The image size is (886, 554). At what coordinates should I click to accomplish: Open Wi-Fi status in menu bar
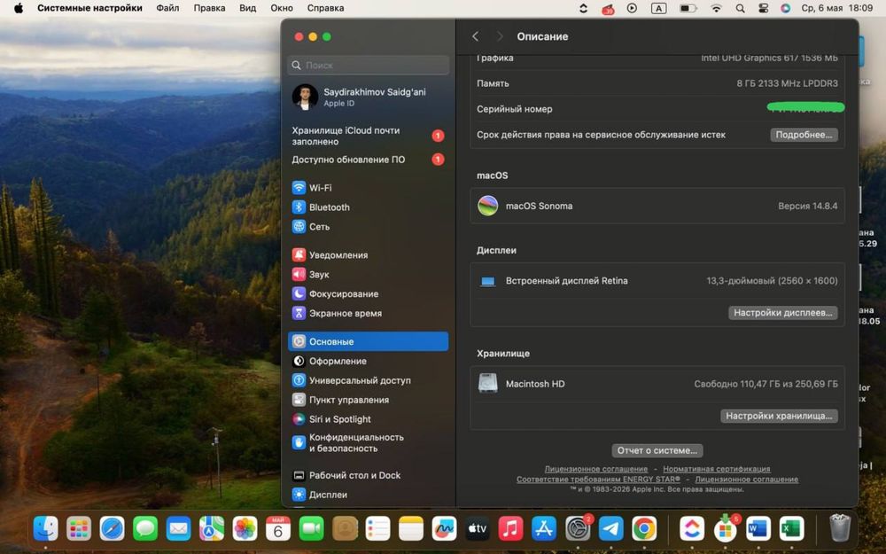(x=716, y=8)
